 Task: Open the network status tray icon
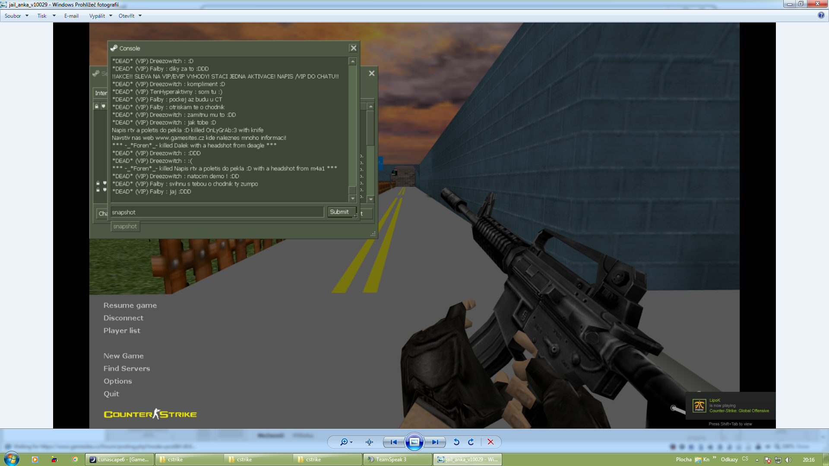click(778, 460)
